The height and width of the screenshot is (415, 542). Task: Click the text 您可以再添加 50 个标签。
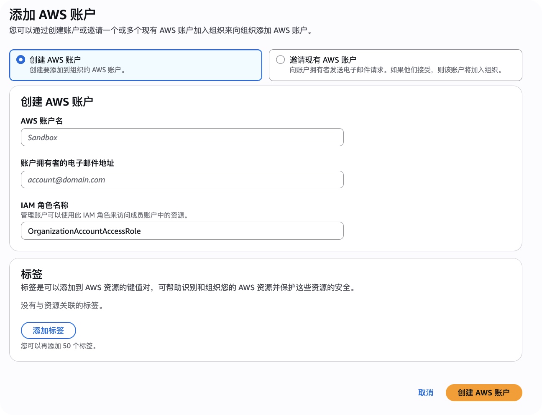point(59,346)
